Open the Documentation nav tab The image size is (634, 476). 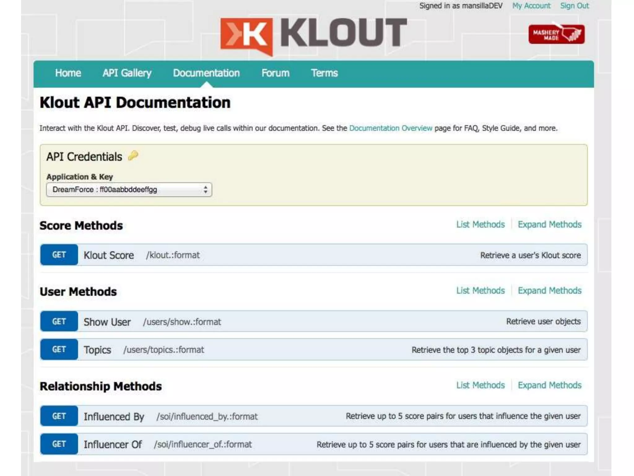coord(206,73)
